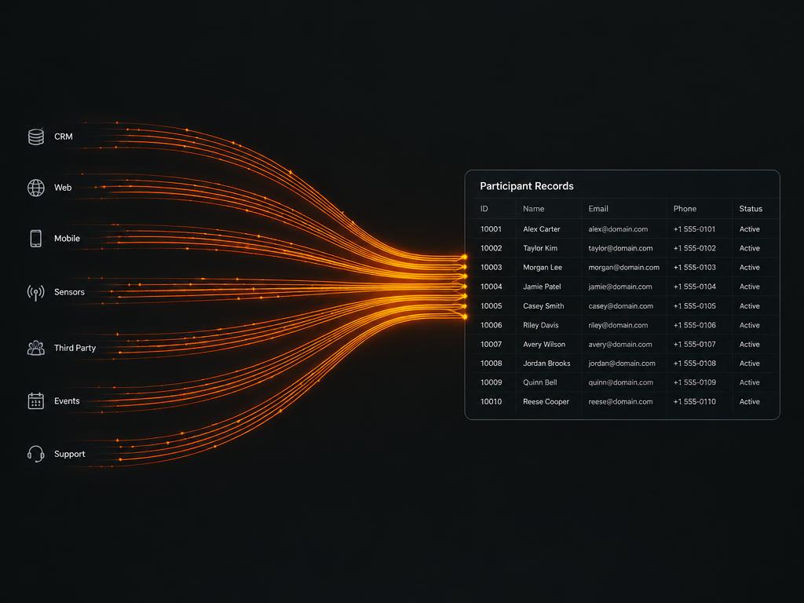Click the name Alex Carter
Image resolution: width=804 pixels, height=603 pixels.
[x=542, y=229]
